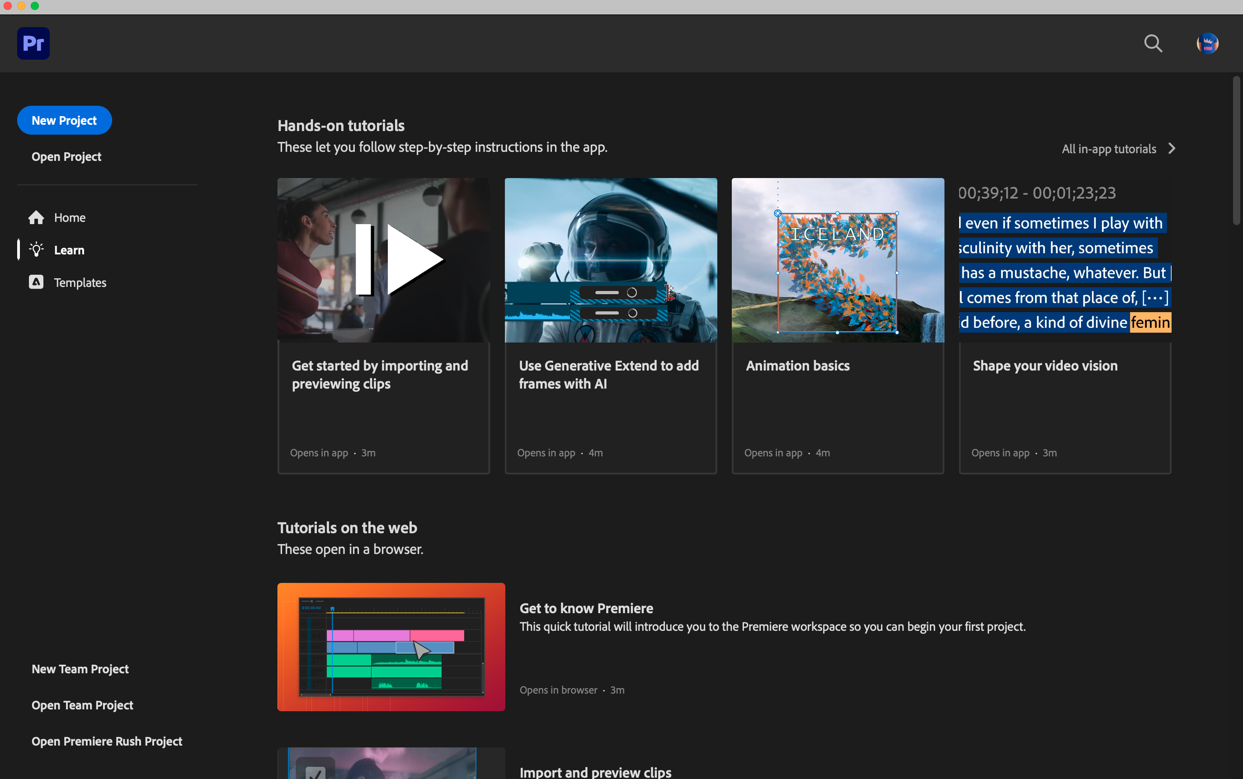Click the vertical scrollbar on right edge
Image resolution: width=1243 pixels, height=779 pixels.
(x=1236, y=150)
